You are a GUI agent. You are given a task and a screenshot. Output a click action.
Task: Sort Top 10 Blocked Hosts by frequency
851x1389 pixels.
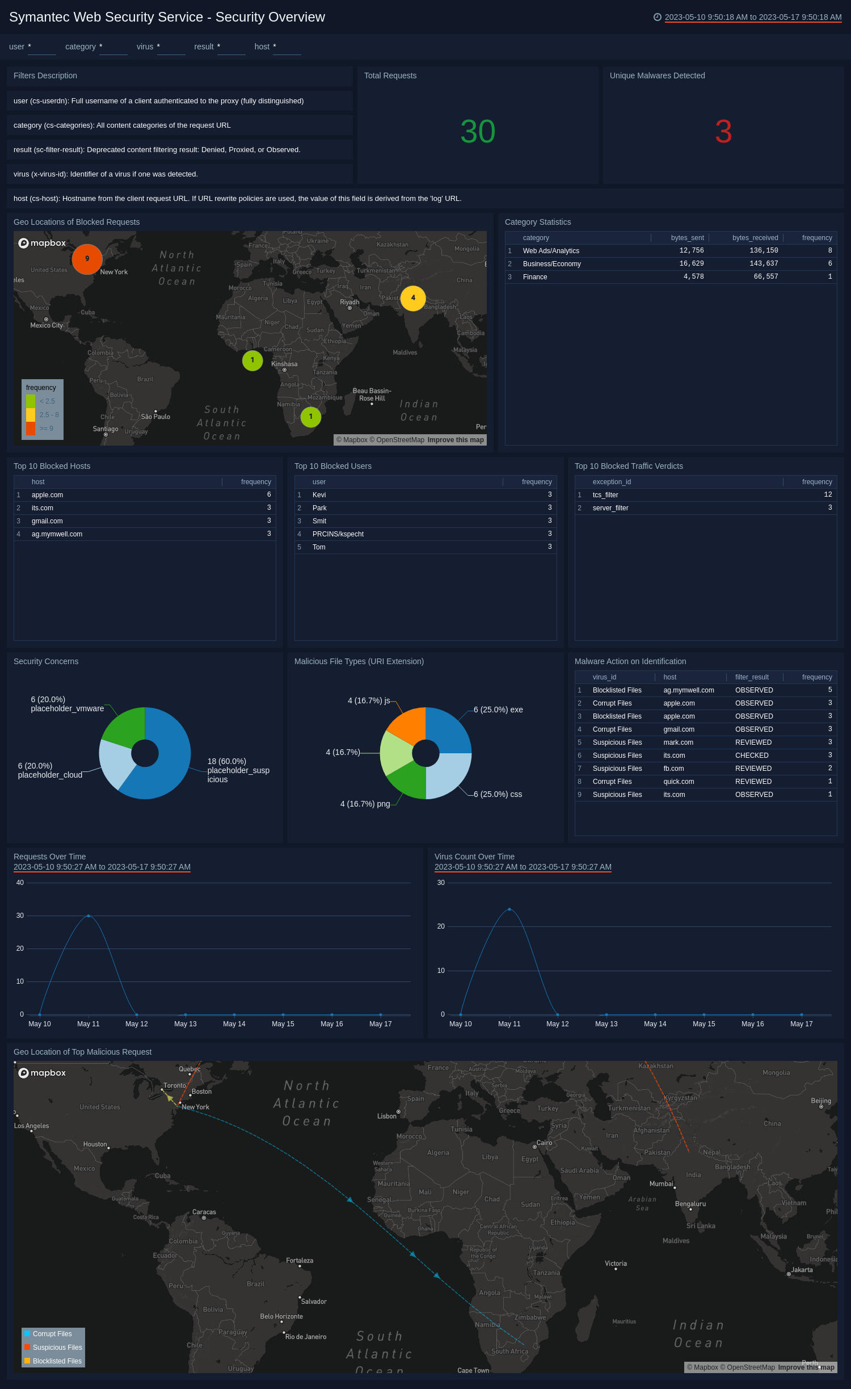(255, 482)
